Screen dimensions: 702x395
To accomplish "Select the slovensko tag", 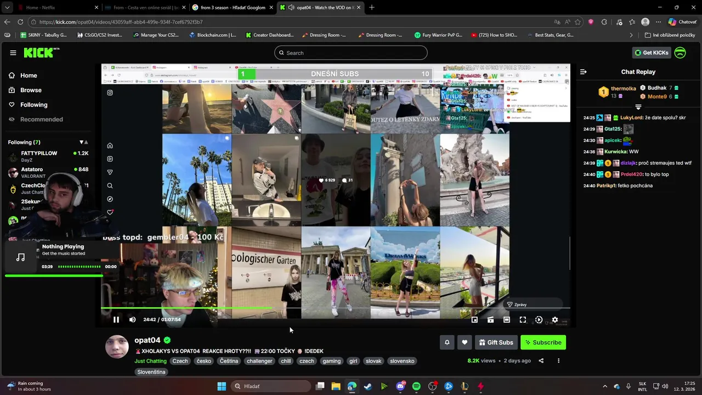I will [402, 361].
